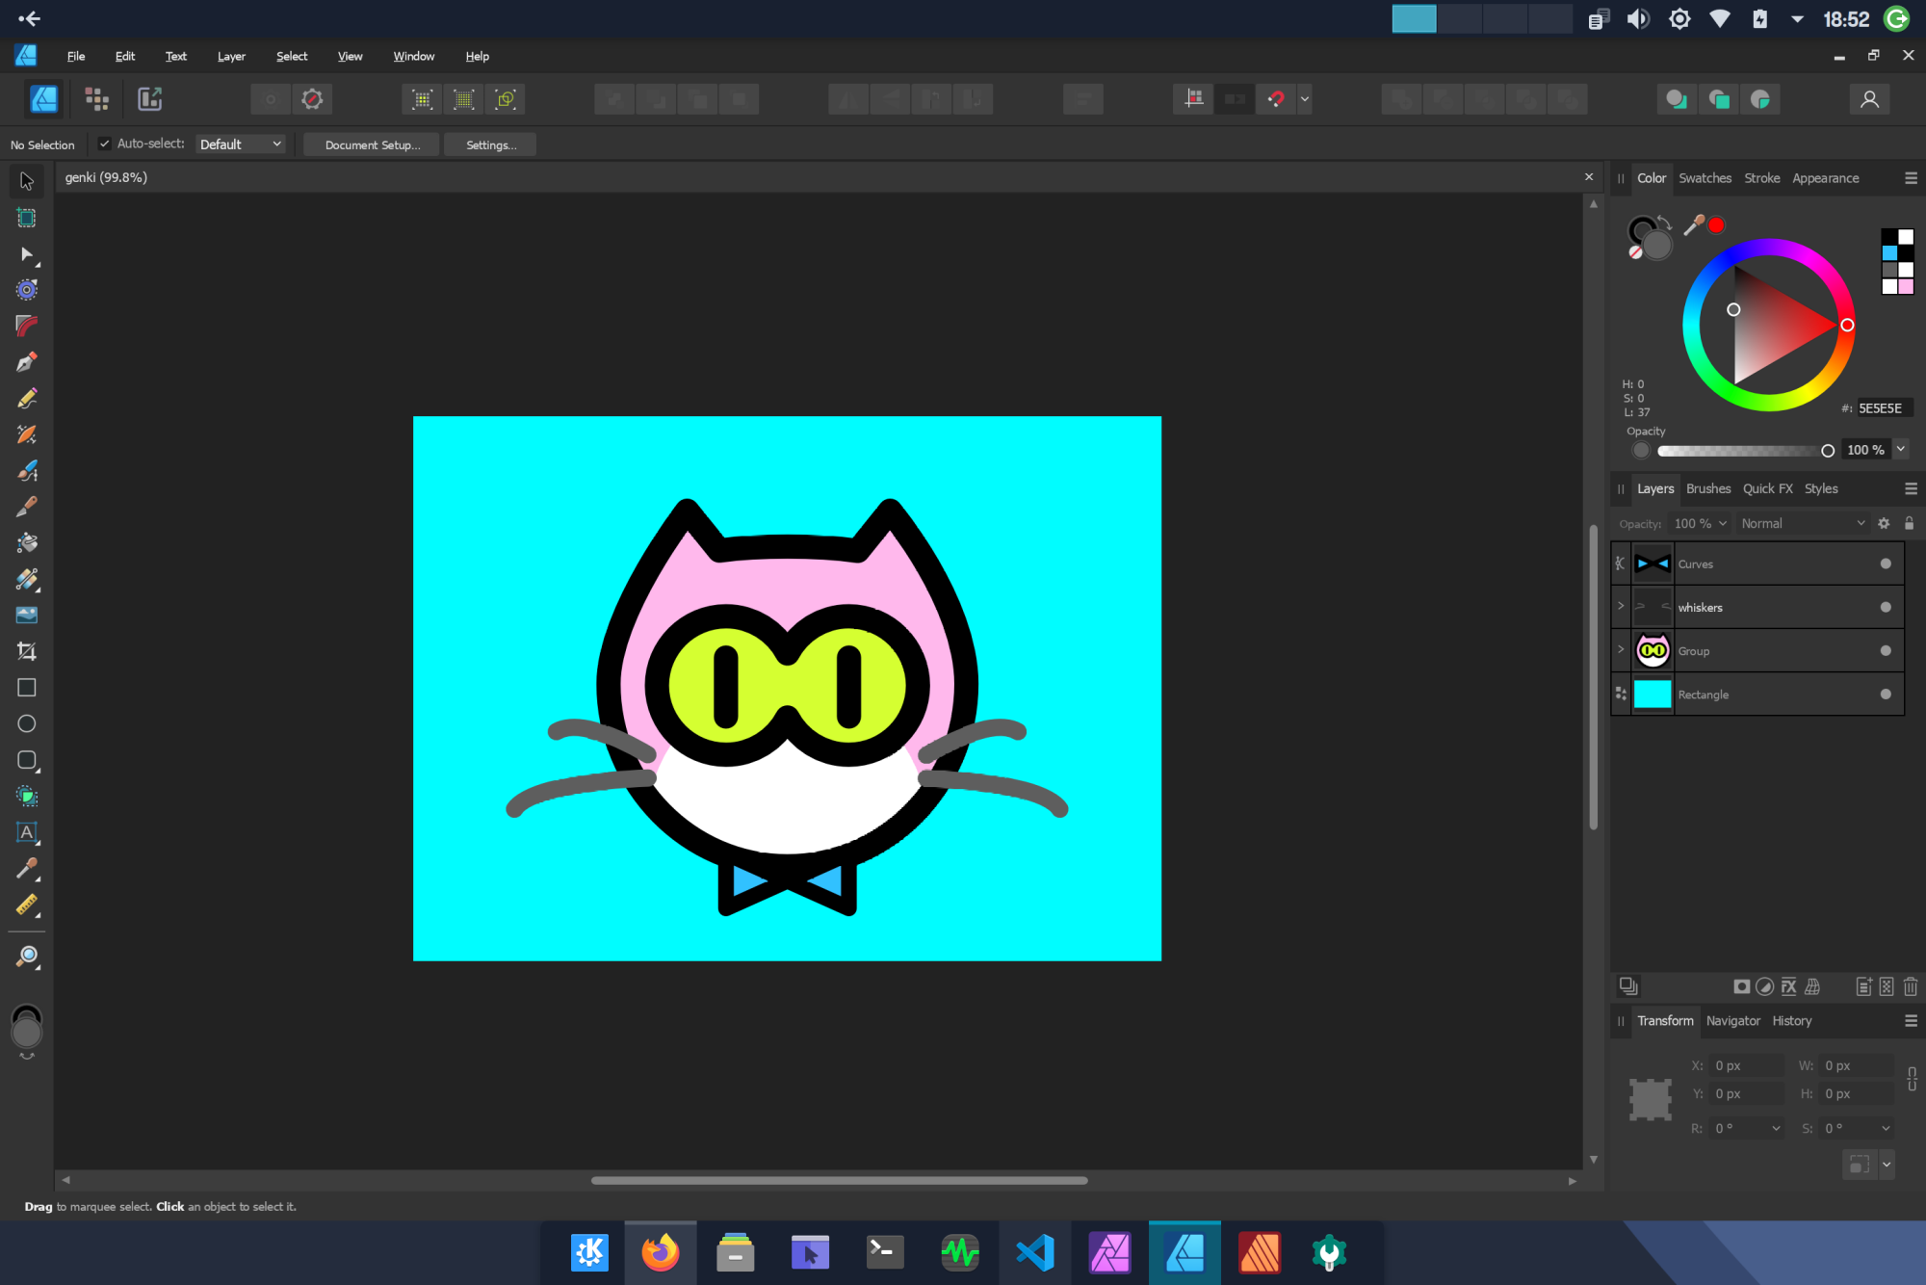1926x1285 pixels.
Task: Switch to the Swatches tab
Action: tap(1705, 178)
